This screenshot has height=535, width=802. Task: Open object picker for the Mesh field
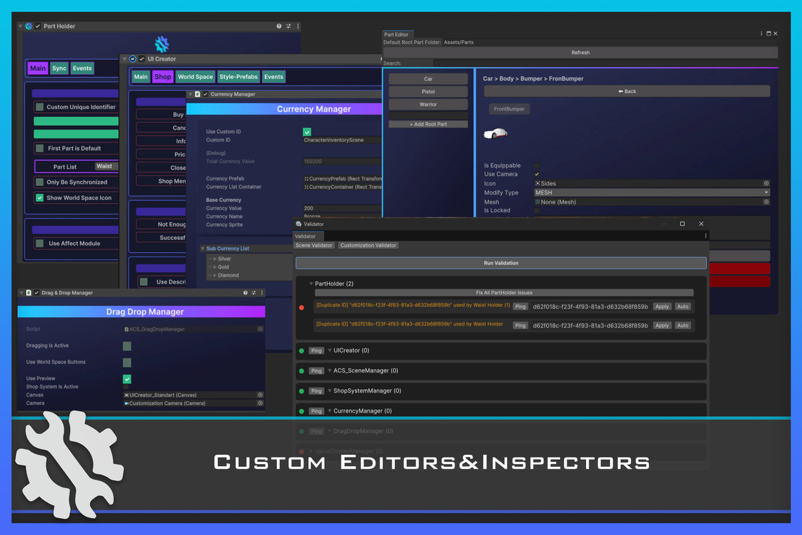pyautogui.click(x=766, y=202)
